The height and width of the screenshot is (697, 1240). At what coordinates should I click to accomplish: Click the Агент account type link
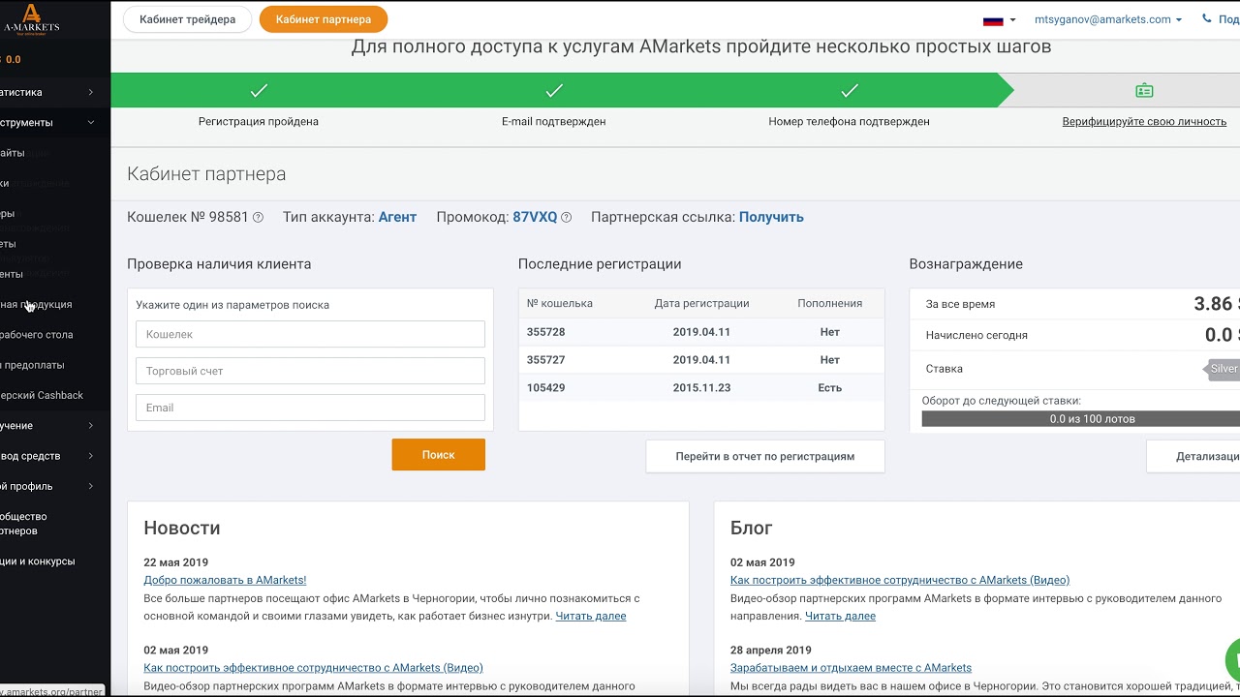(x=397, y=217)
